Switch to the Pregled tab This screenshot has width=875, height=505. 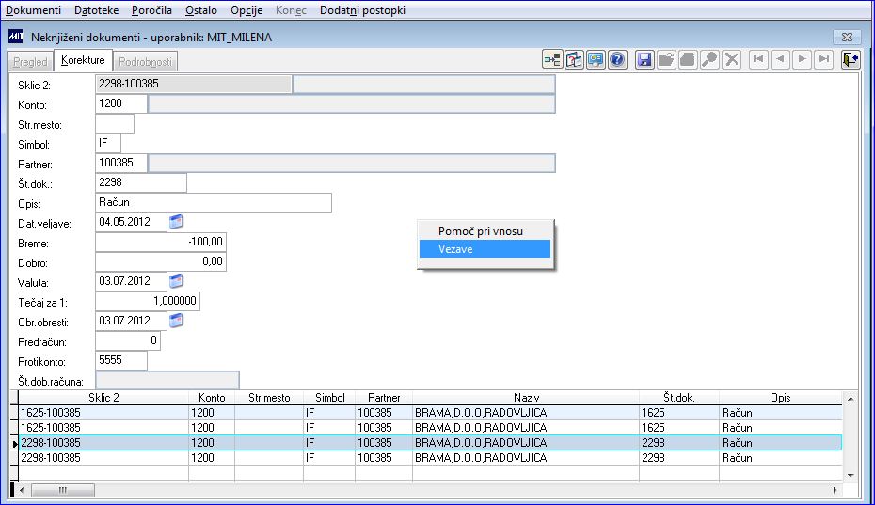31,61
